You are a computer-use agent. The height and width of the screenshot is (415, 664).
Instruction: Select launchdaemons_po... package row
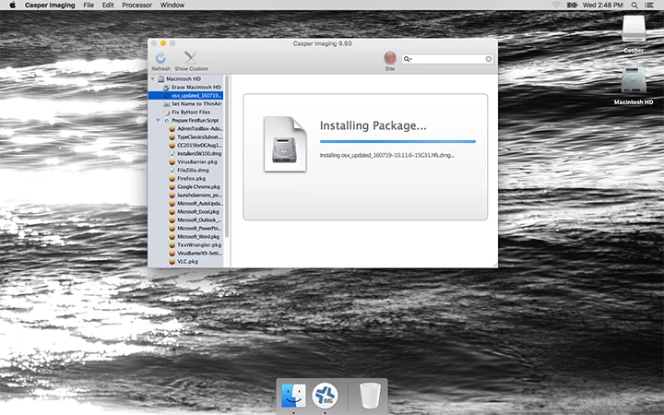(185, 196)
